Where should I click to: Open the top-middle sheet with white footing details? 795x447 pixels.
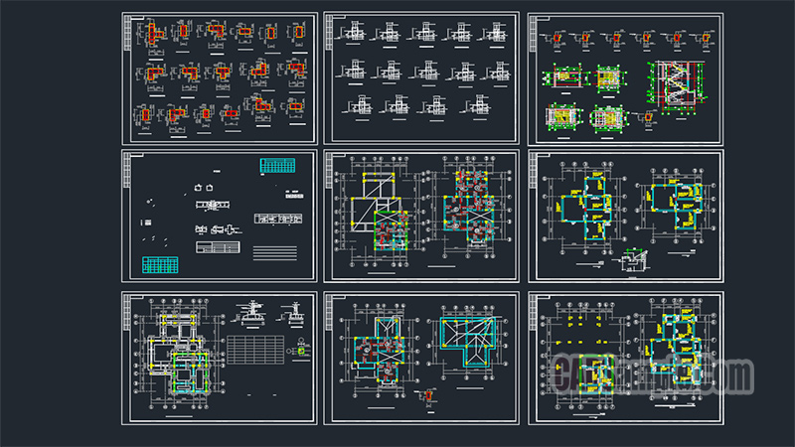tap(421, 77)
